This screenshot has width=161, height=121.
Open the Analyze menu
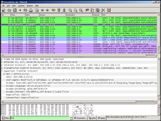[30, 6]
